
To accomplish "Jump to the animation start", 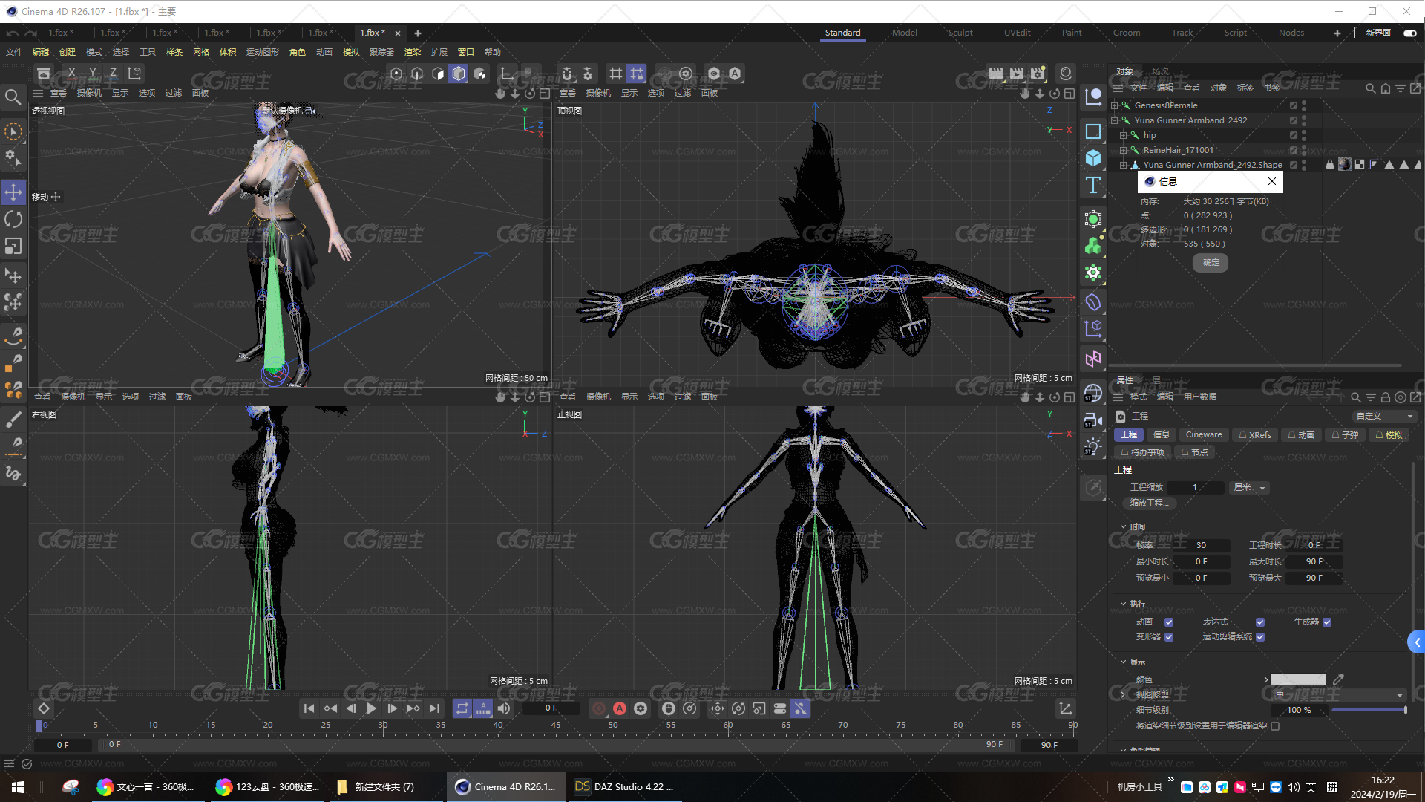I will tap(309, 709).
